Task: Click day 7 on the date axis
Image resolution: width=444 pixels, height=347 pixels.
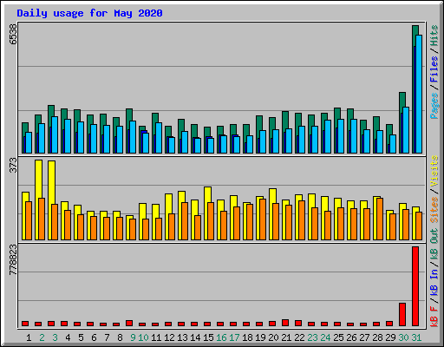Action: click(x=107, y=337)
